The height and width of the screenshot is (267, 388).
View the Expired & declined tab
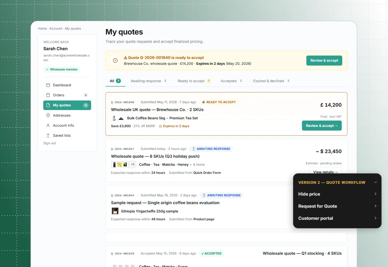tap(271, 81)
